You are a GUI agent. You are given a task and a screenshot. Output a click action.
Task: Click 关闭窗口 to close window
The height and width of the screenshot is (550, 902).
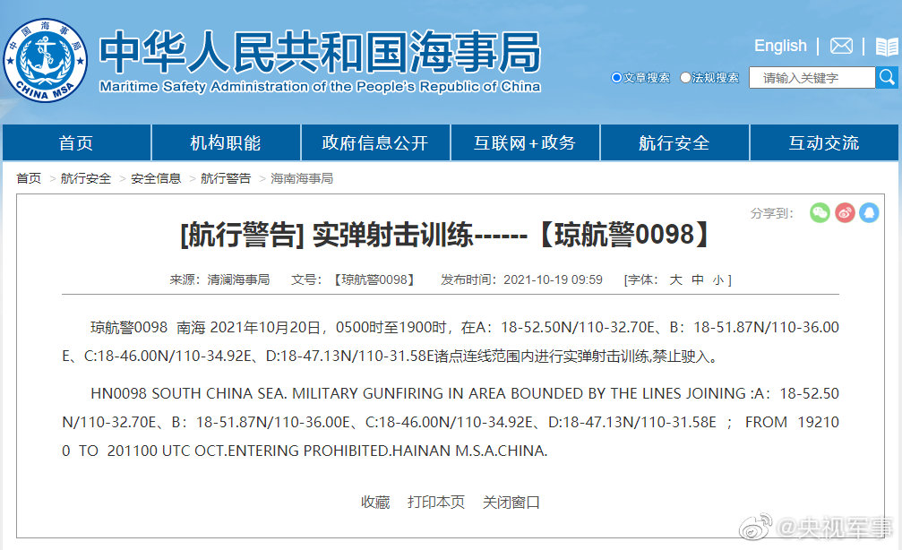pyautogui.click(x=511, y=502)
